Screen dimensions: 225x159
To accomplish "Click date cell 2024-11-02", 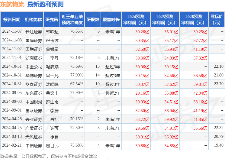I will pyautogui.click(x=12, y=49).
